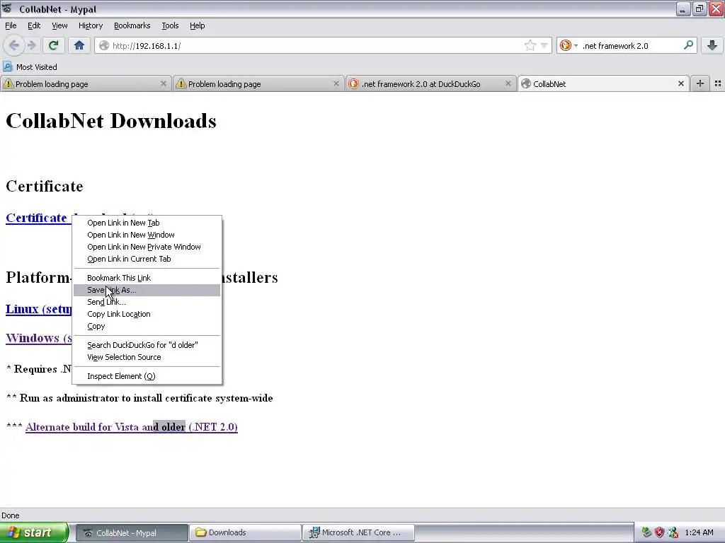Select Copy in the context menu
The image size is (725, 543).
tap(147, 326)
